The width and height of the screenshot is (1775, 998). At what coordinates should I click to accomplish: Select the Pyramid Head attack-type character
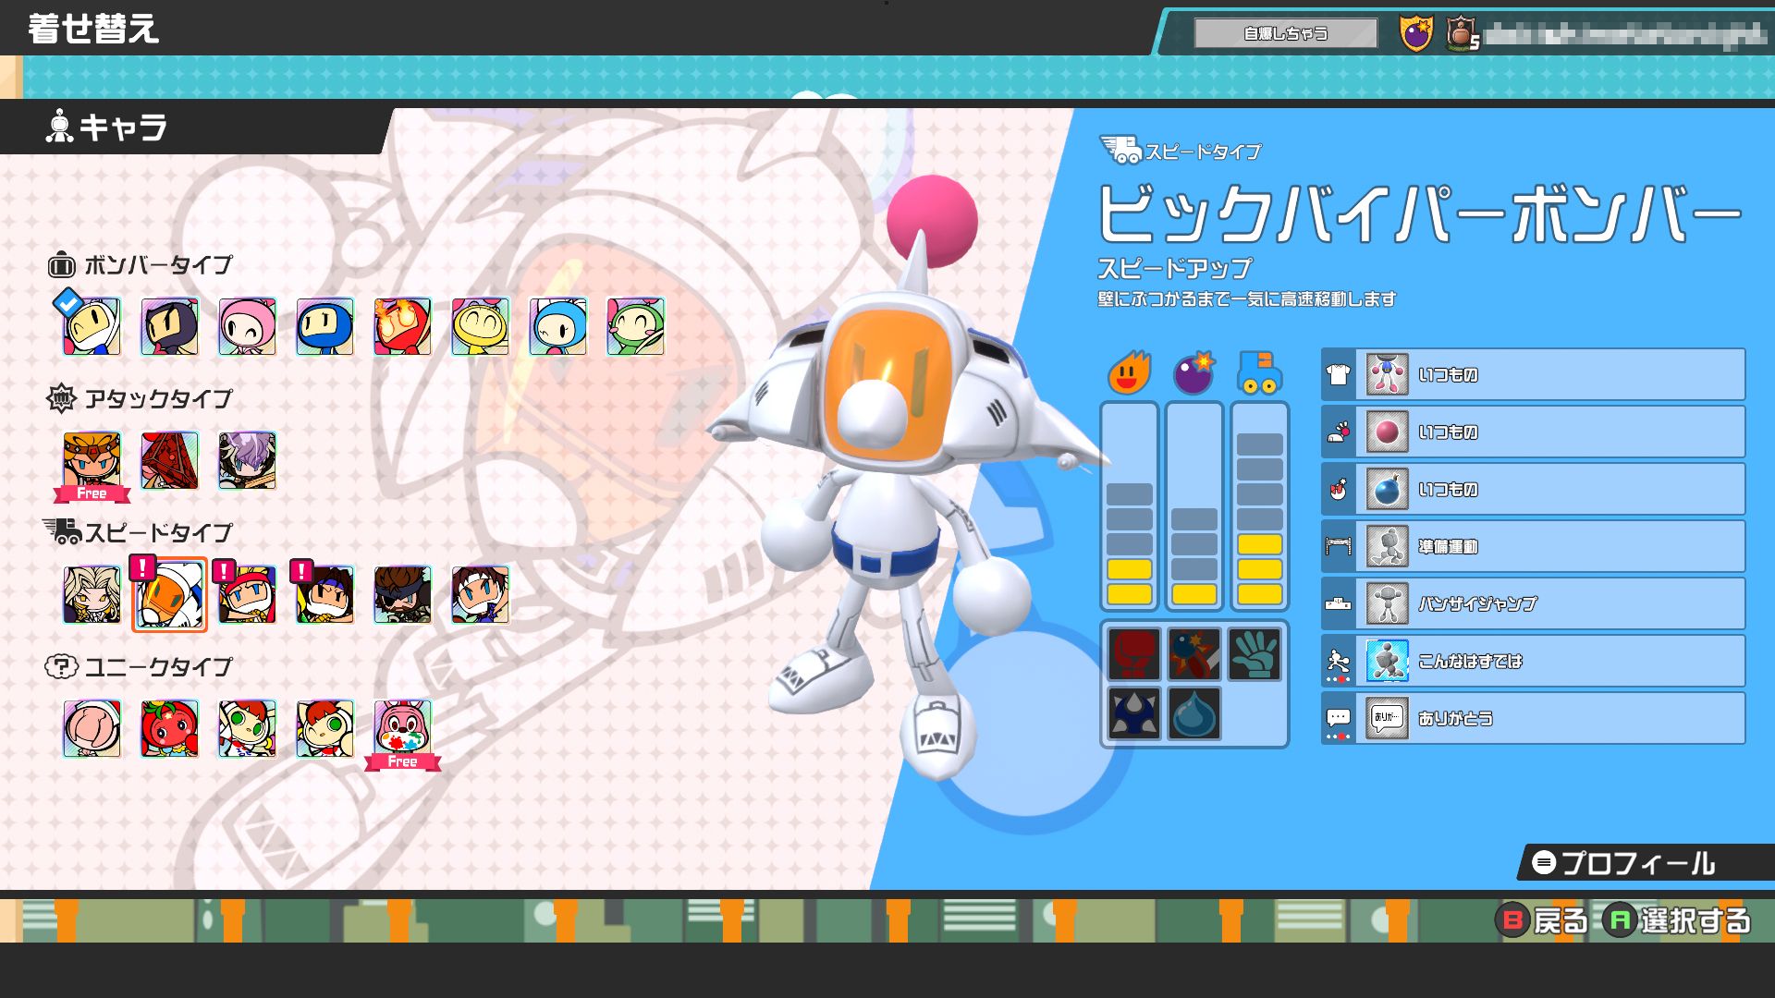[169, 460]
